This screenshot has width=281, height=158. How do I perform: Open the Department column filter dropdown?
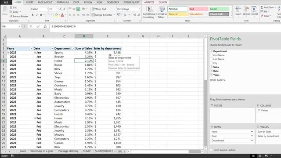pyautogui.click(x=73, y=49)
